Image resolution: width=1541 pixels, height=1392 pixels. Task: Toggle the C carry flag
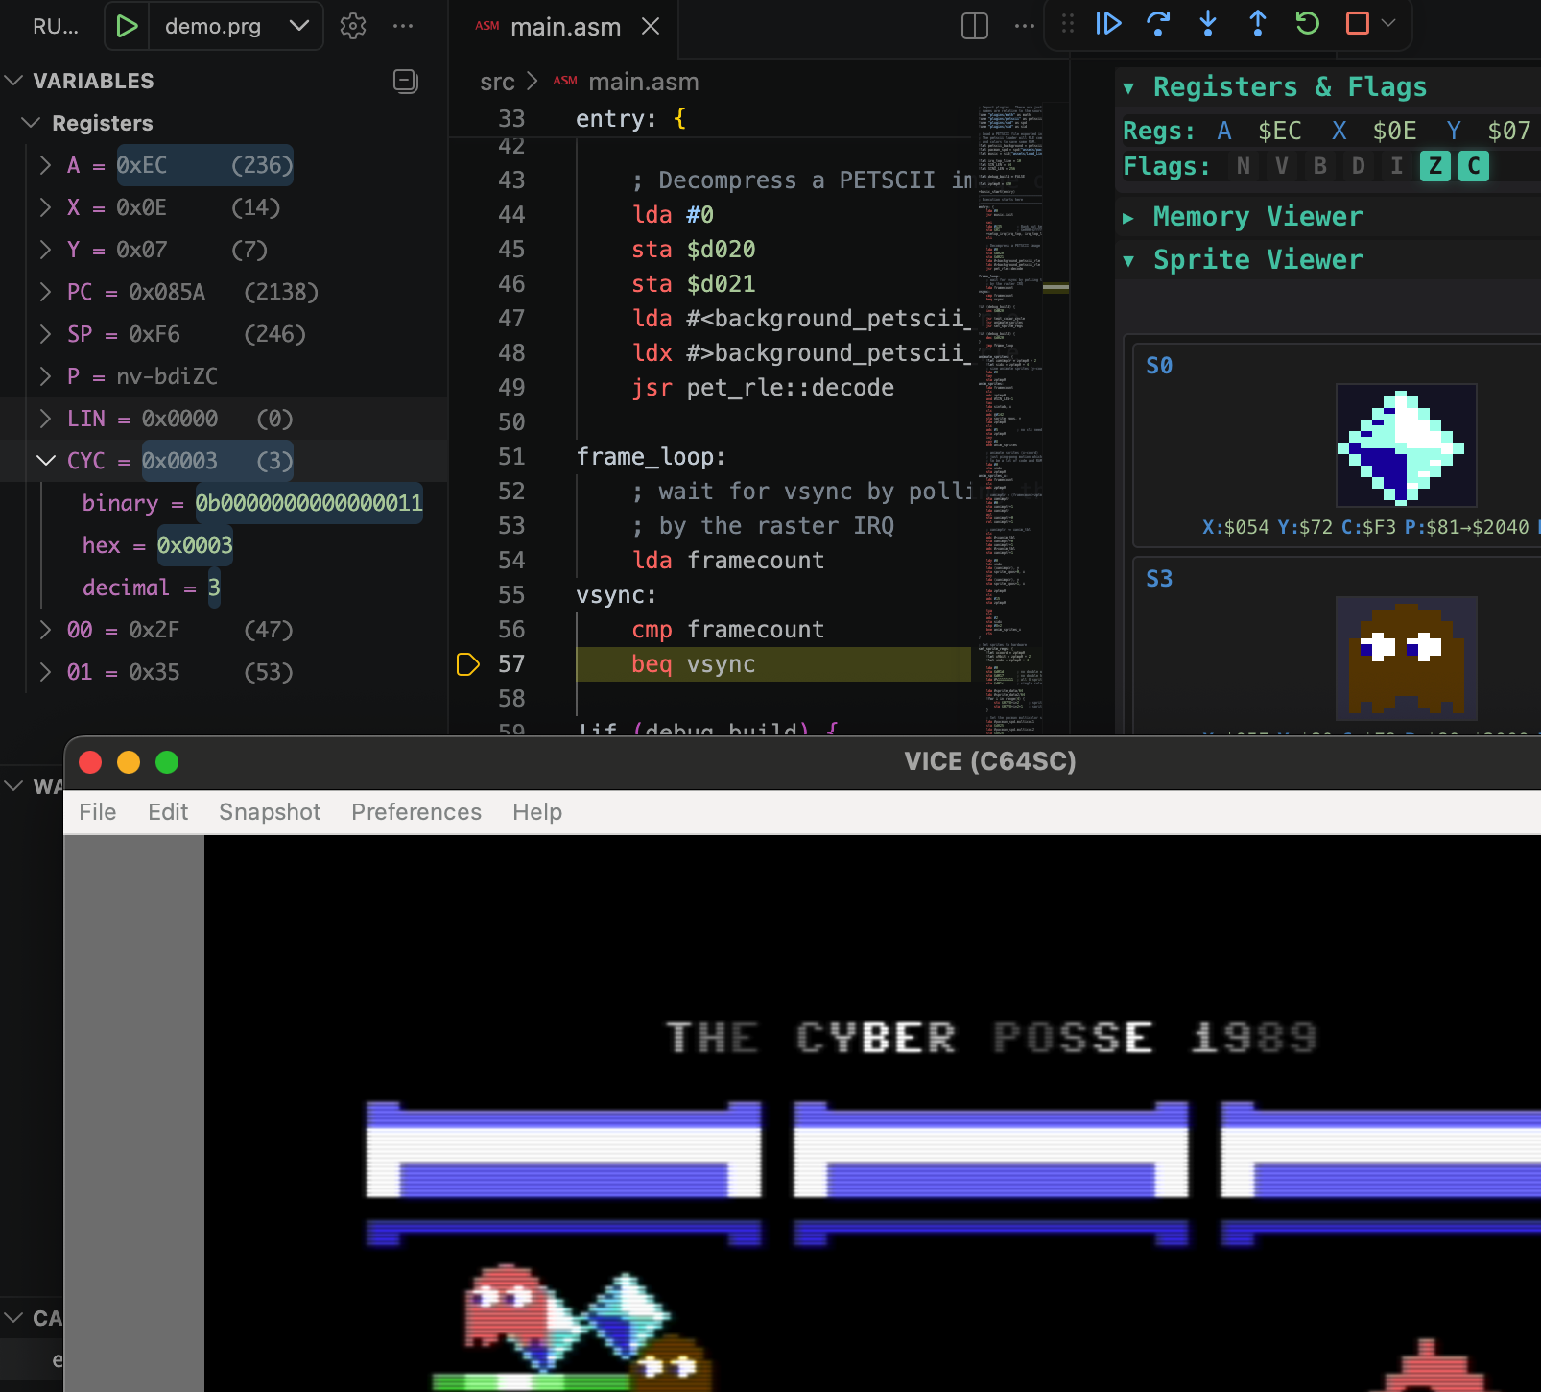[1474, 166]
